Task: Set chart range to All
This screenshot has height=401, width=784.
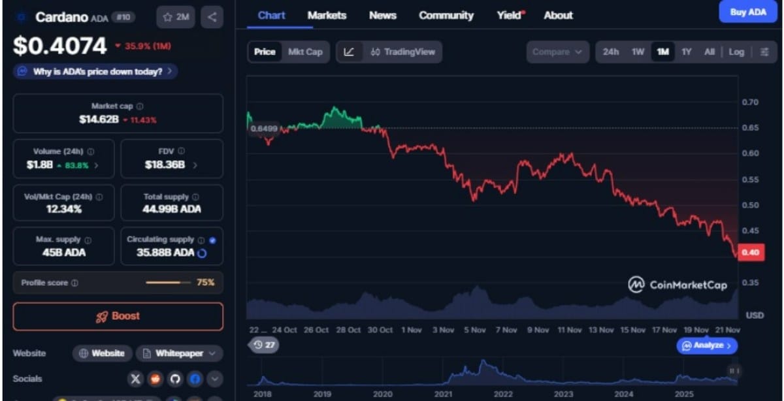Action: (x=709, y=52)
